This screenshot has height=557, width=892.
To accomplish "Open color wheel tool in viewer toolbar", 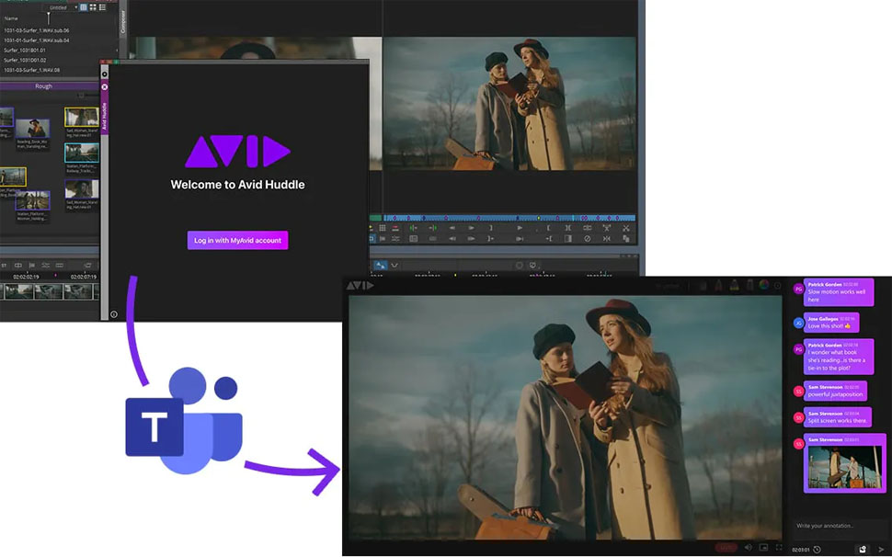I will point(764,285).
